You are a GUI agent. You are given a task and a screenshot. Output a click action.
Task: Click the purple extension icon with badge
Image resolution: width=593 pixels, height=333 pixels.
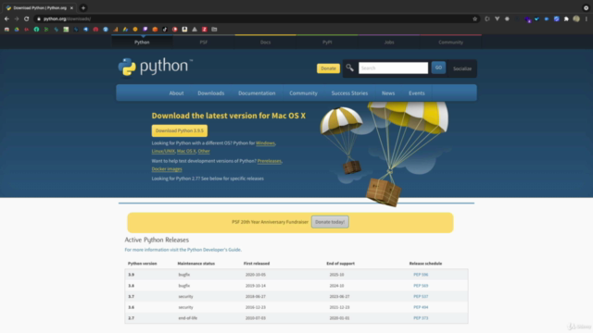527,19
